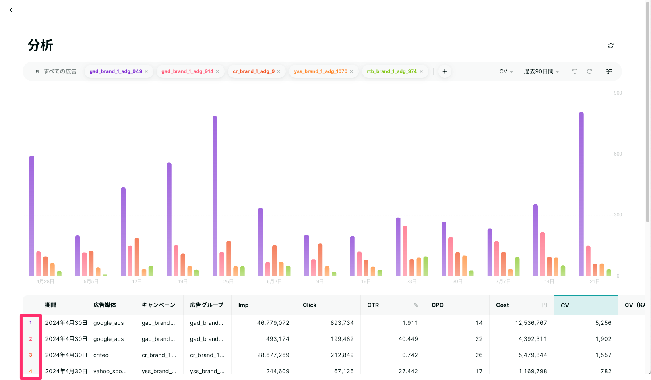This screenshot has height=380, width=651.
Task: Sort by the キャンペーン column header
Action: (158, 305)
